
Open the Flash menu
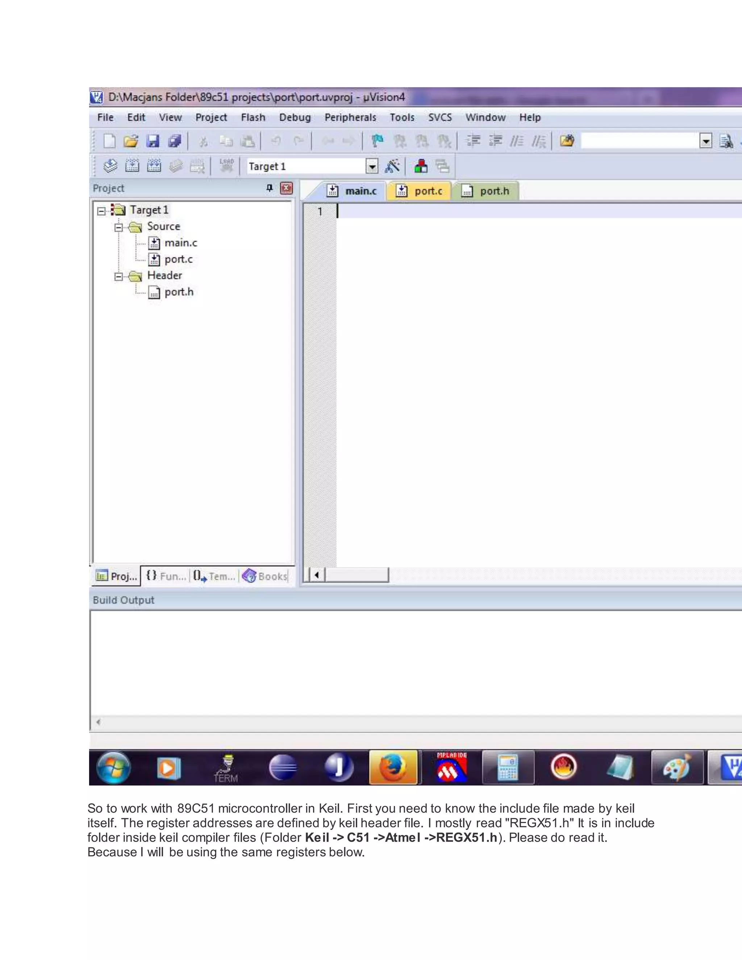pyautogui.click(x=253, y=118)
